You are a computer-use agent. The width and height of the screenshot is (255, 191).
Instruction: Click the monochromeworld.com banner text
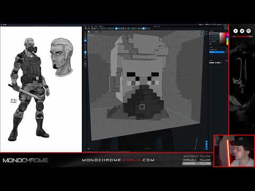[118, 160]
